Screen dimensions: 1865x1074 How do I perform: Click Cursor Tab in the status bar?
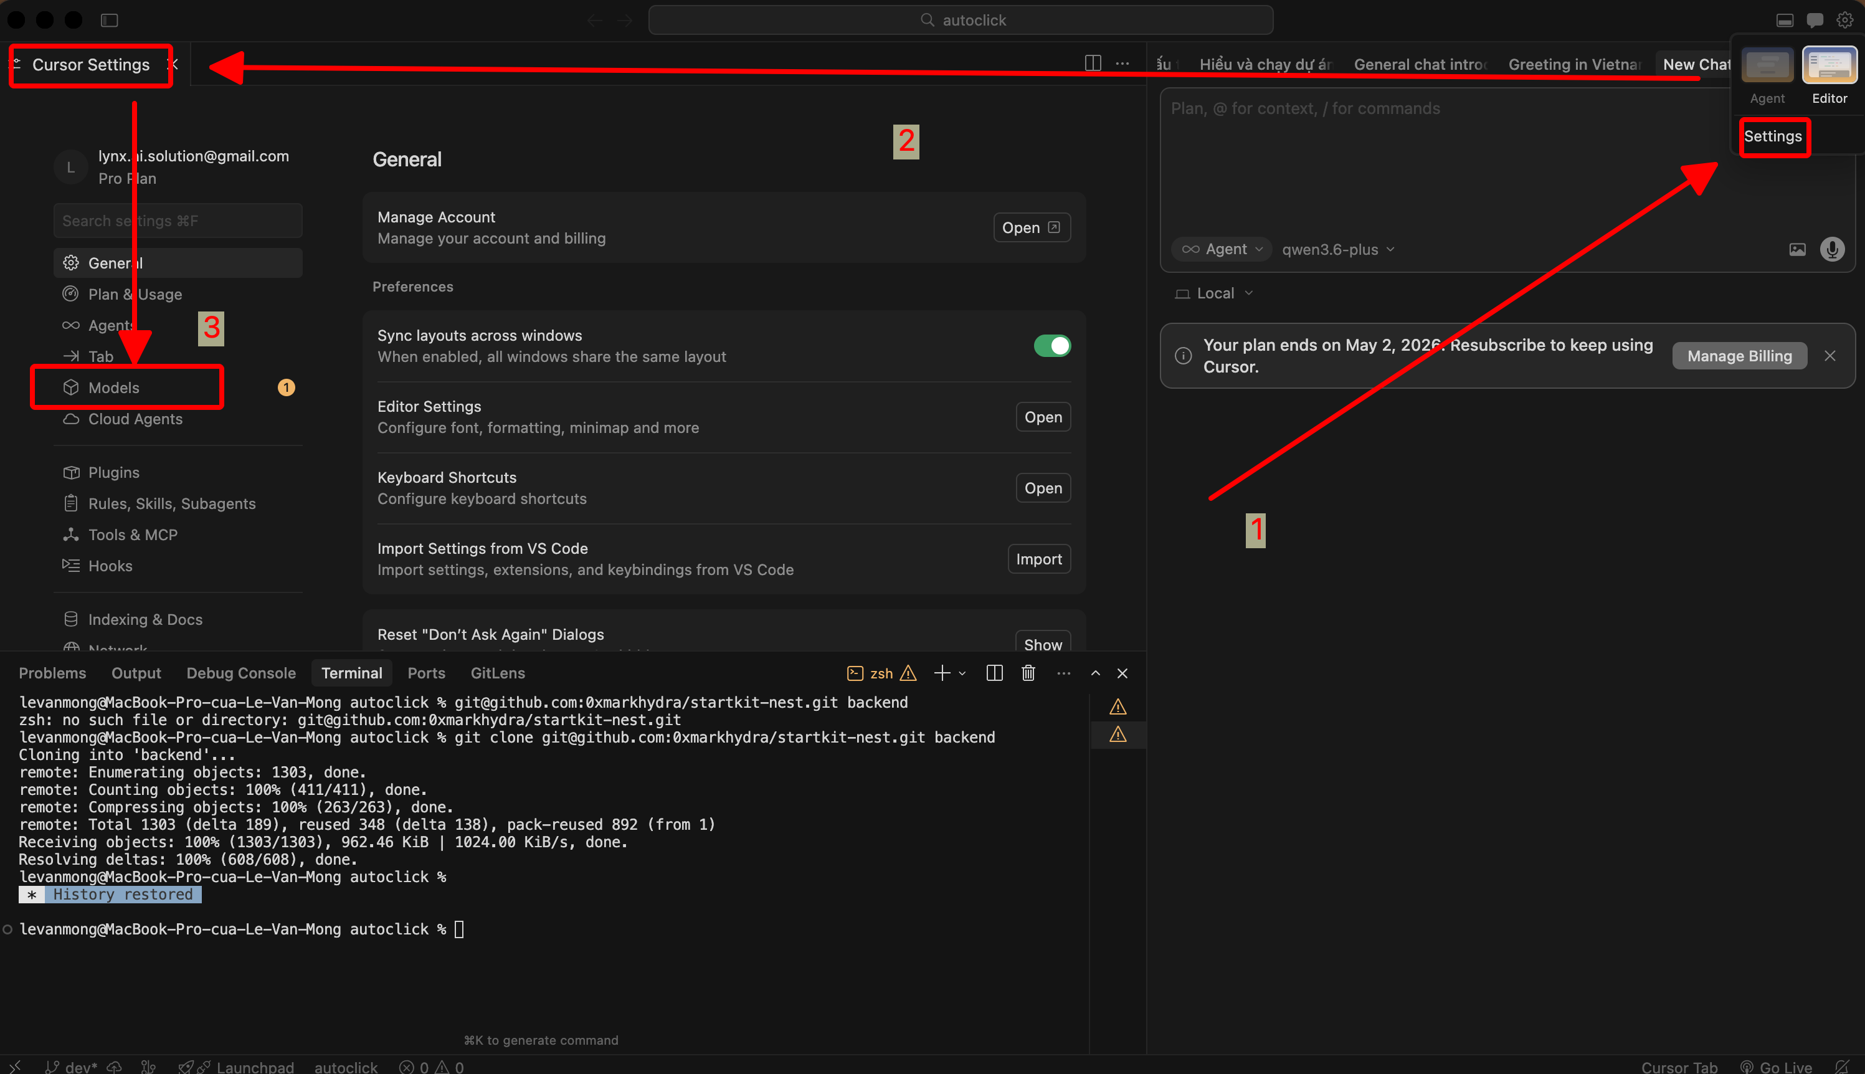click(1679, 1067)
